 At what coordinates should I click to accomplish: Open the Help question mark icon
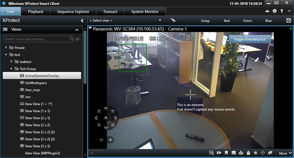pos(274,11)
